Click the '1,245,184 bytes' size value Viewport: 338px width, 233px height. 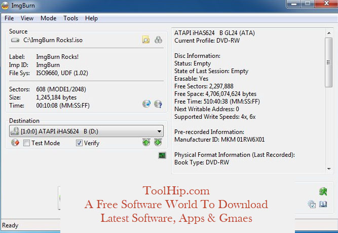[56, 97]
